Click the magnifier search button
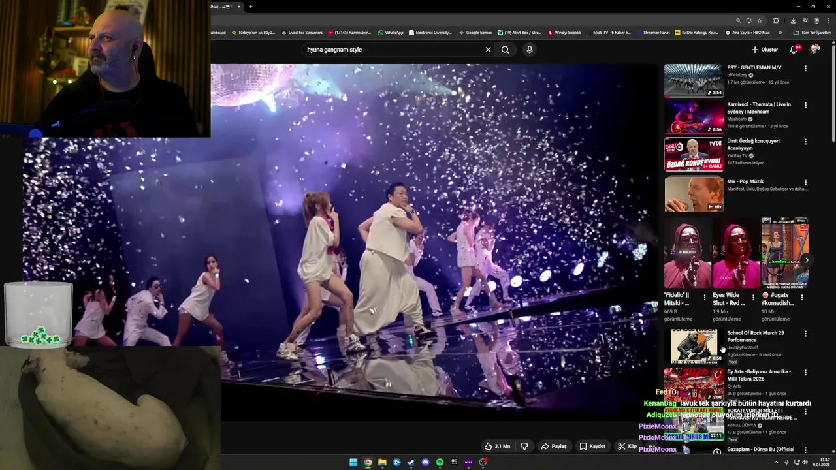This screenshot has width=836, height=470. [505, 50]
